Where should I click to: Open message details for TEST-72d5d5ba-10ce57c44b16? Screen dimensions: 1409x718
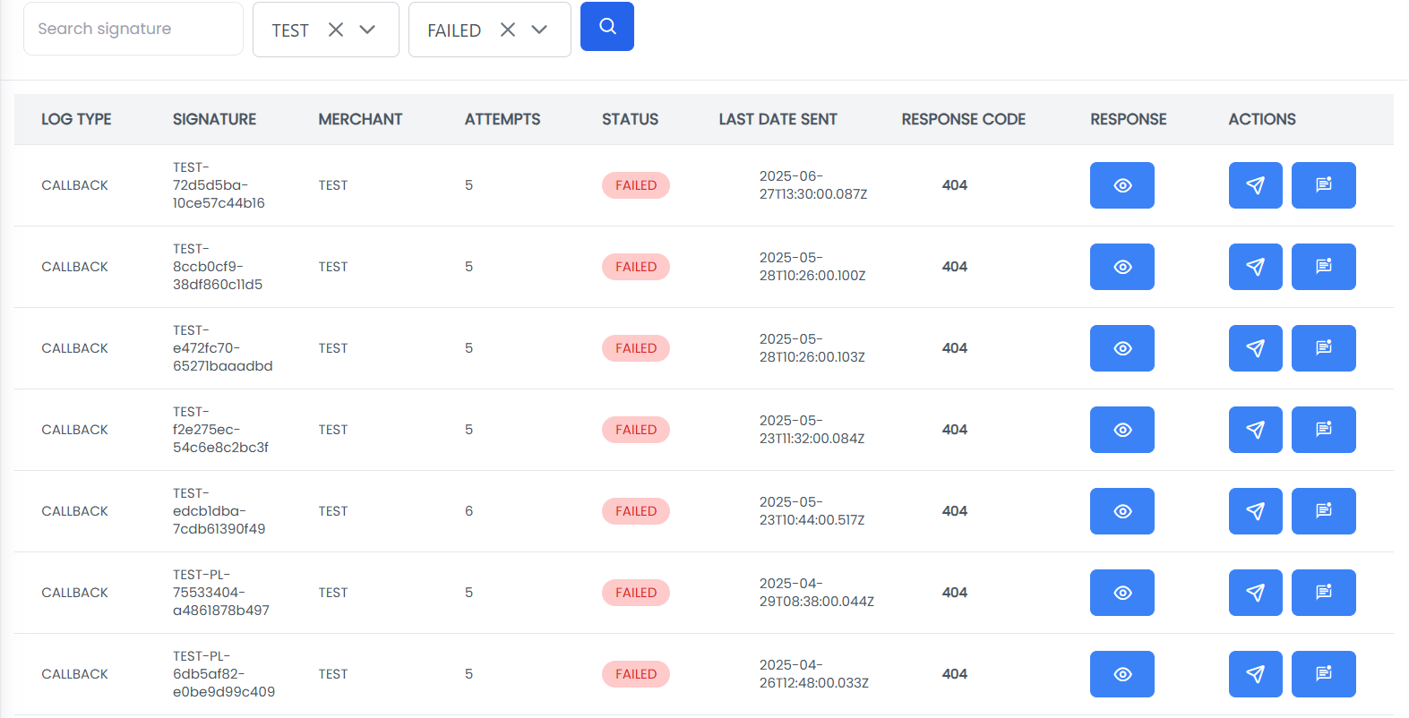tap(1324, 185)
